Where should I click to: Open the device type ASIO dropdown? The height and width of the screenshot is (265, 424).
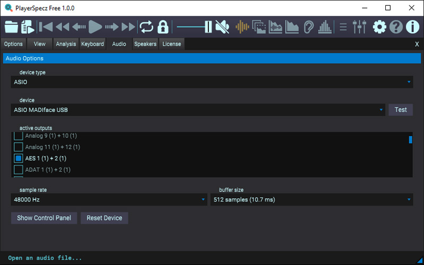tap(212, 82)
